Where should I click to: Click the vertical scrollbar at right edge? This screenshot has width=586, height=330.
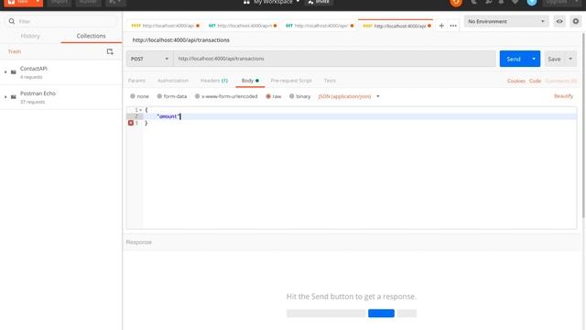click(584, 126)
